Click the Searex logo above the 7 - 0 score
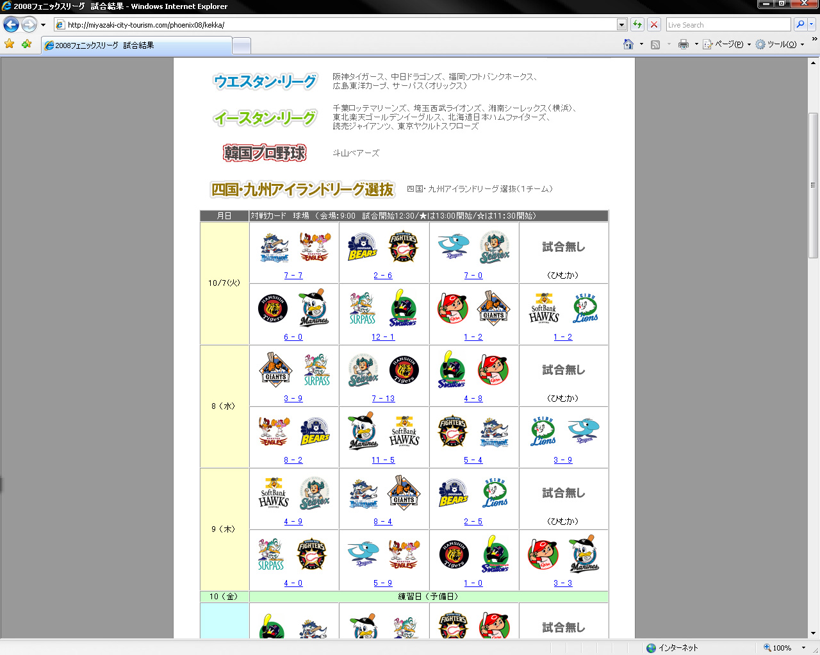Screen dimensions: 820x655 pyautogui.click(x=495, y=247)
